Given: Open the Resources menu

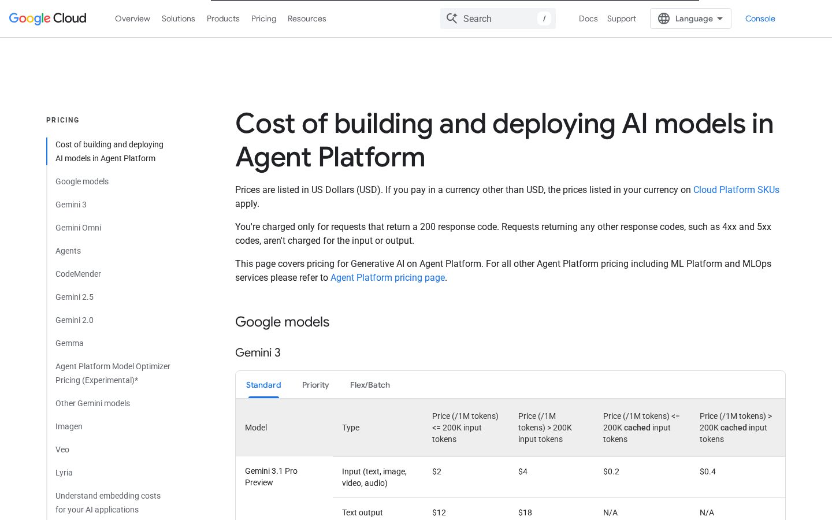Looking at the screenshot, I should click(307, 18).
